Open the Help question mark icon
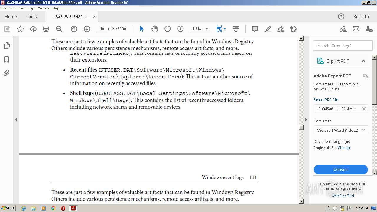The height and width of the screenshot is (212, 377). coord(341,16)
